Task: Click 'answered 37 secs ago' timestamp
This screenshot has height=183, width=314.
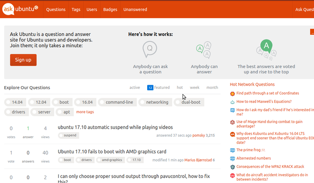Action: tap(174, 135)
